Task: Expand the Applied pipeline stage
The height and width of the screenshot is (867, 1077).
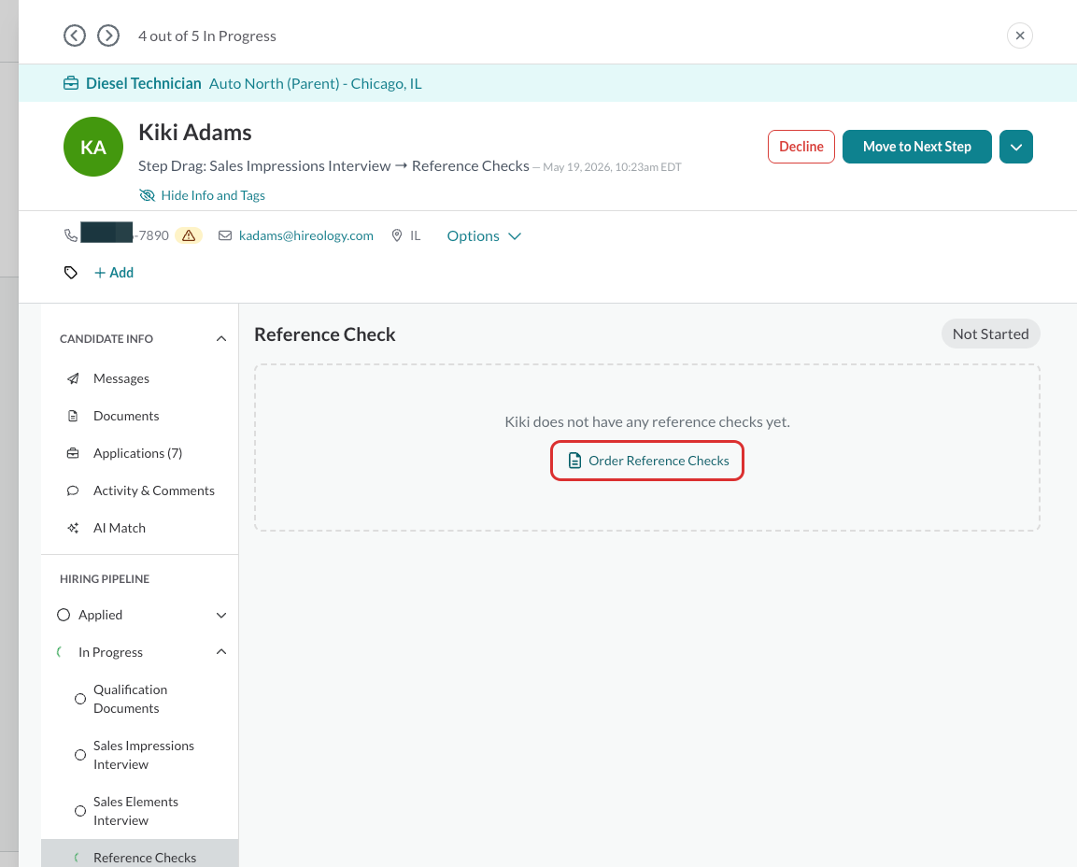Action: [221, 616]
